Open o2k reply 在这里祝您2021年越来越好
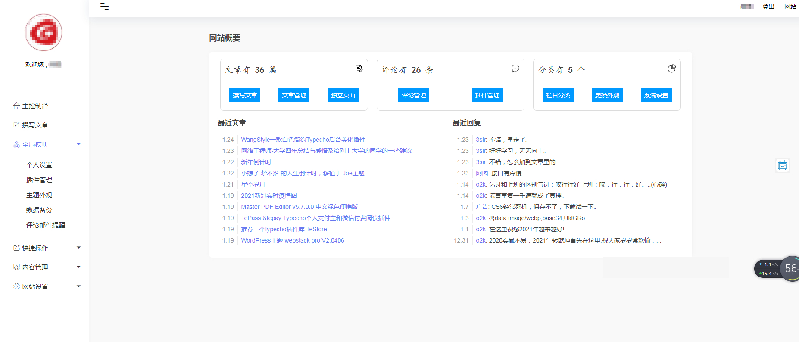 point(520,229)
